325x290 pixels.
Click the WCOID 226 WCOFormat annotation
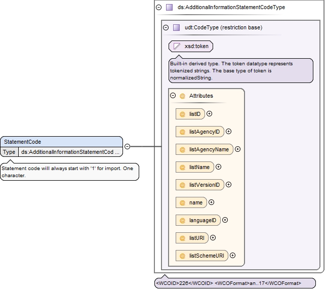[x=235, y=283]
